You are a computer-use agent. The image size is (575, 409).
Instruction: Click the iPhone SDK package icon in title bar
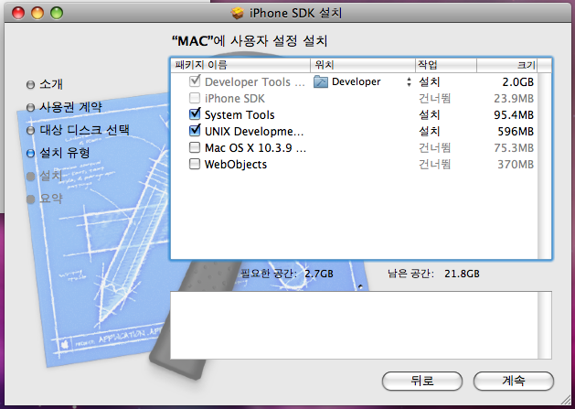coord(238,13)
